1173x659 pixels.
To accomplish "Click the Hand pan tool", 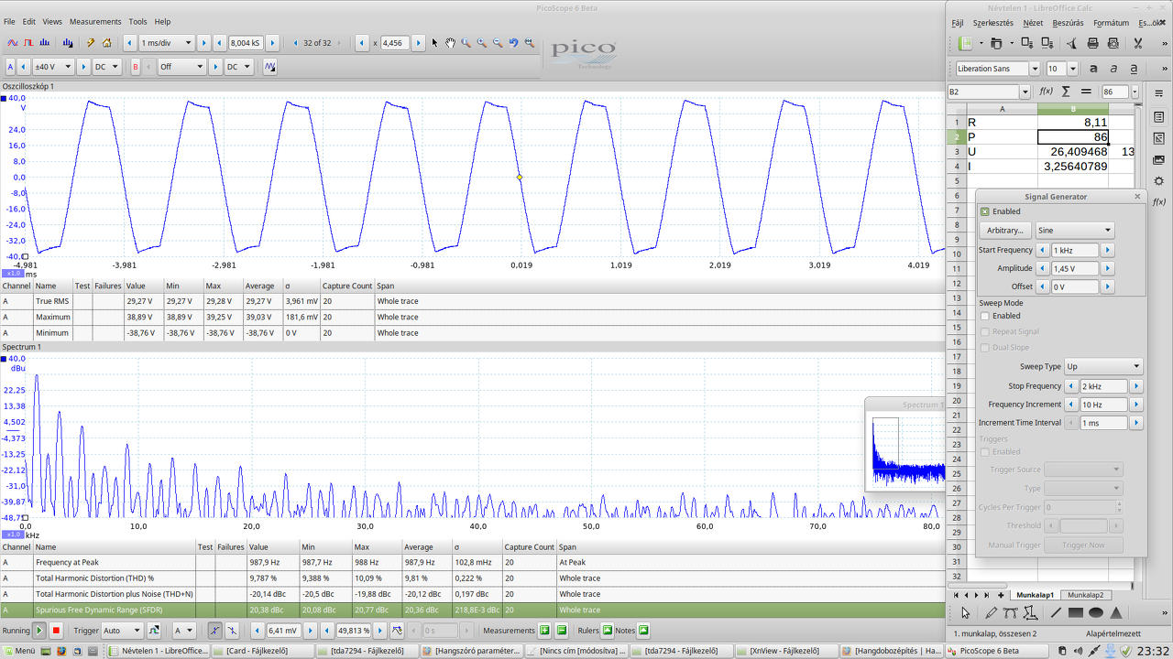I will 450,43.
